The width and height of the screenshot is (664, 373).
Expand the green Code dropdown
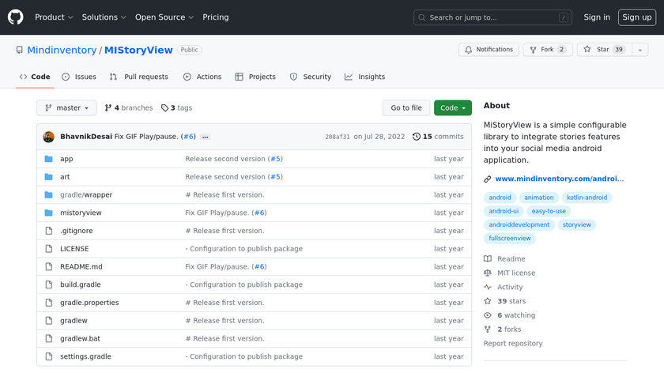pyautogui.click(x=453, y=108)
